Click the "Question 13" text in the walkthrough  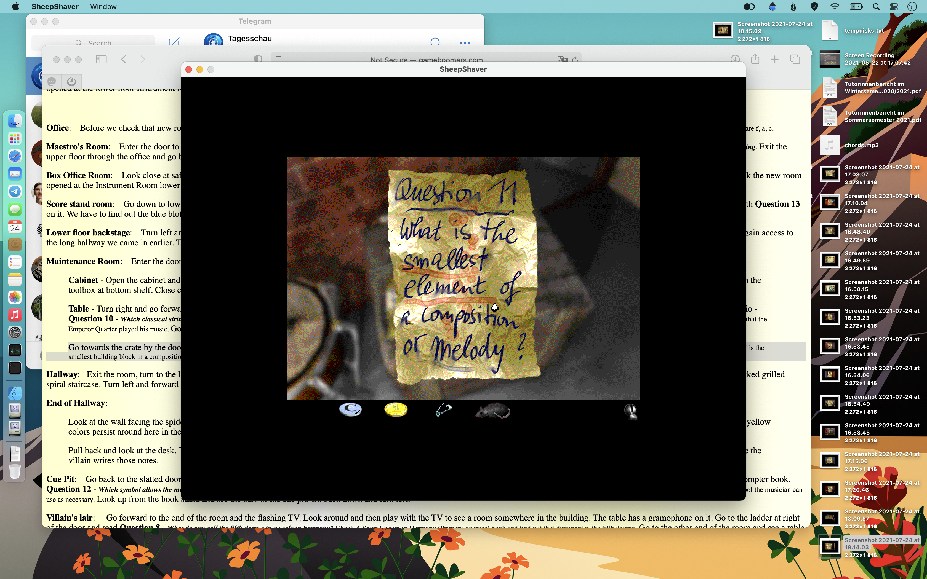click(777, 204)
